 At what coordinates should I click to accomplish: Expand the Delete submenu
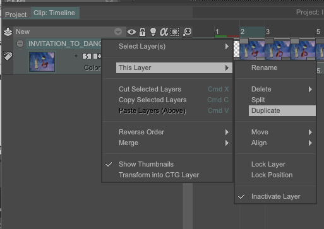click(282, 89)
